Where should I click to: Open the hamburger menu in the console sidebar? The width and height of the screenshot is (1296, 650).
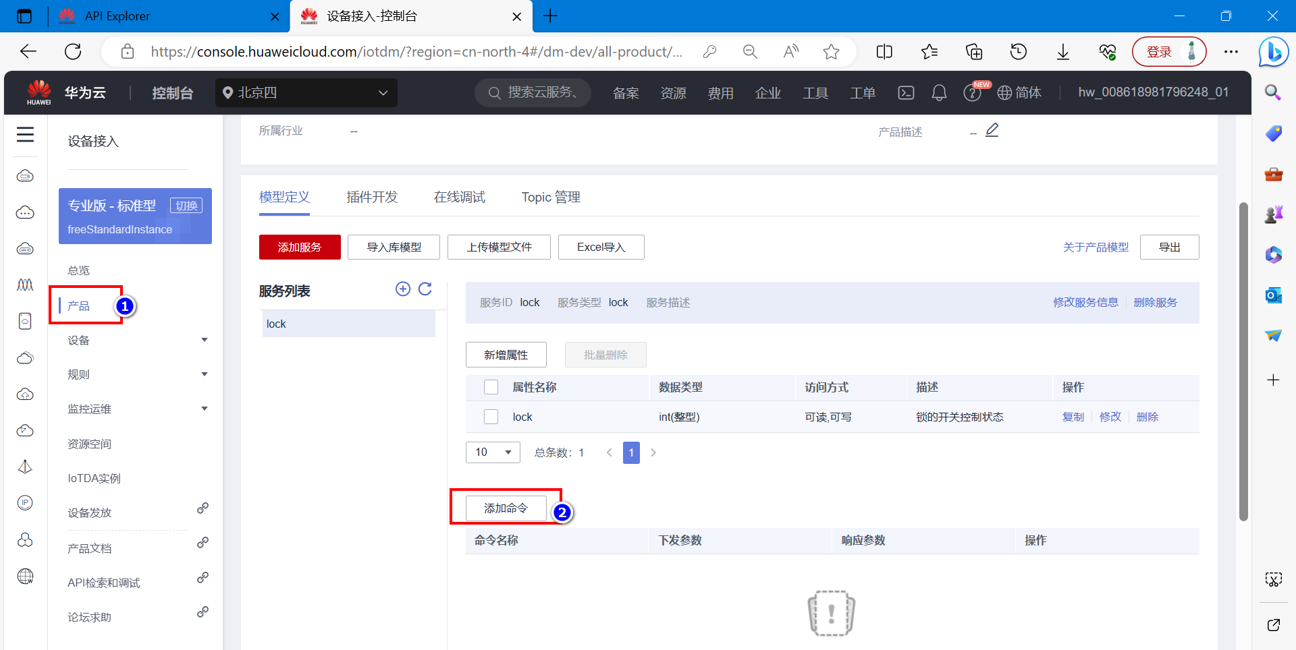pyautogui.click(x=26, y=135)
